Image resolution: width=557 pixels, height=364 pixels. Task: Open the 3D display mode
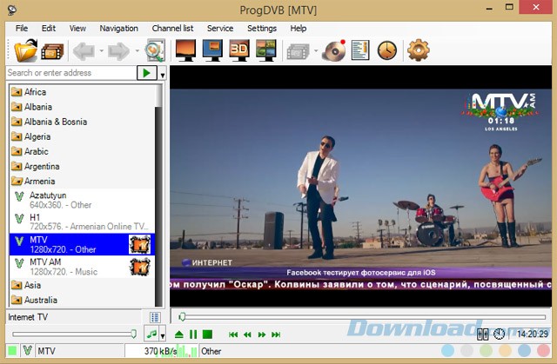click(x=239, y=51)
